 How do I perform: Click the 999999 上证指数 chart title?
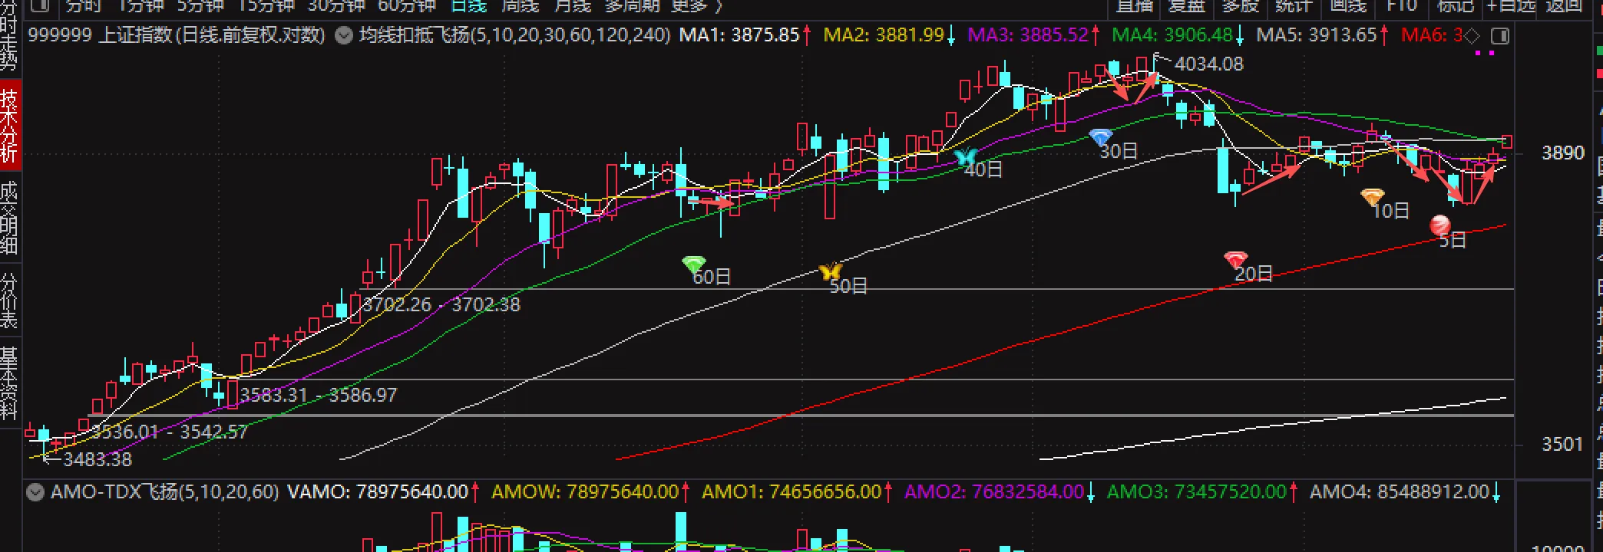[x=177, y=35]
